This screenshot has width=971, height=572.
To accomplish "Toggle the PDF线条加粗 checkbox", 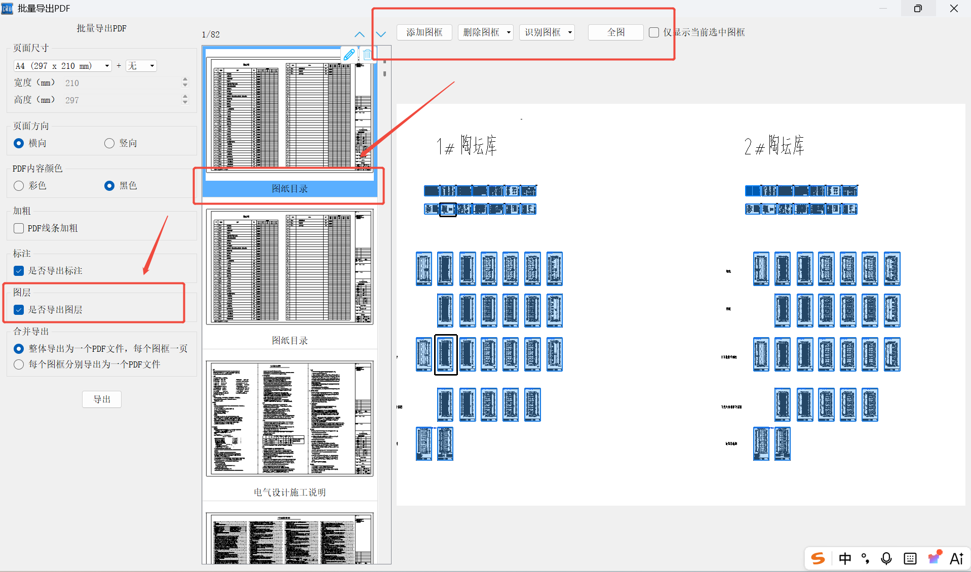I will point(19,228).
